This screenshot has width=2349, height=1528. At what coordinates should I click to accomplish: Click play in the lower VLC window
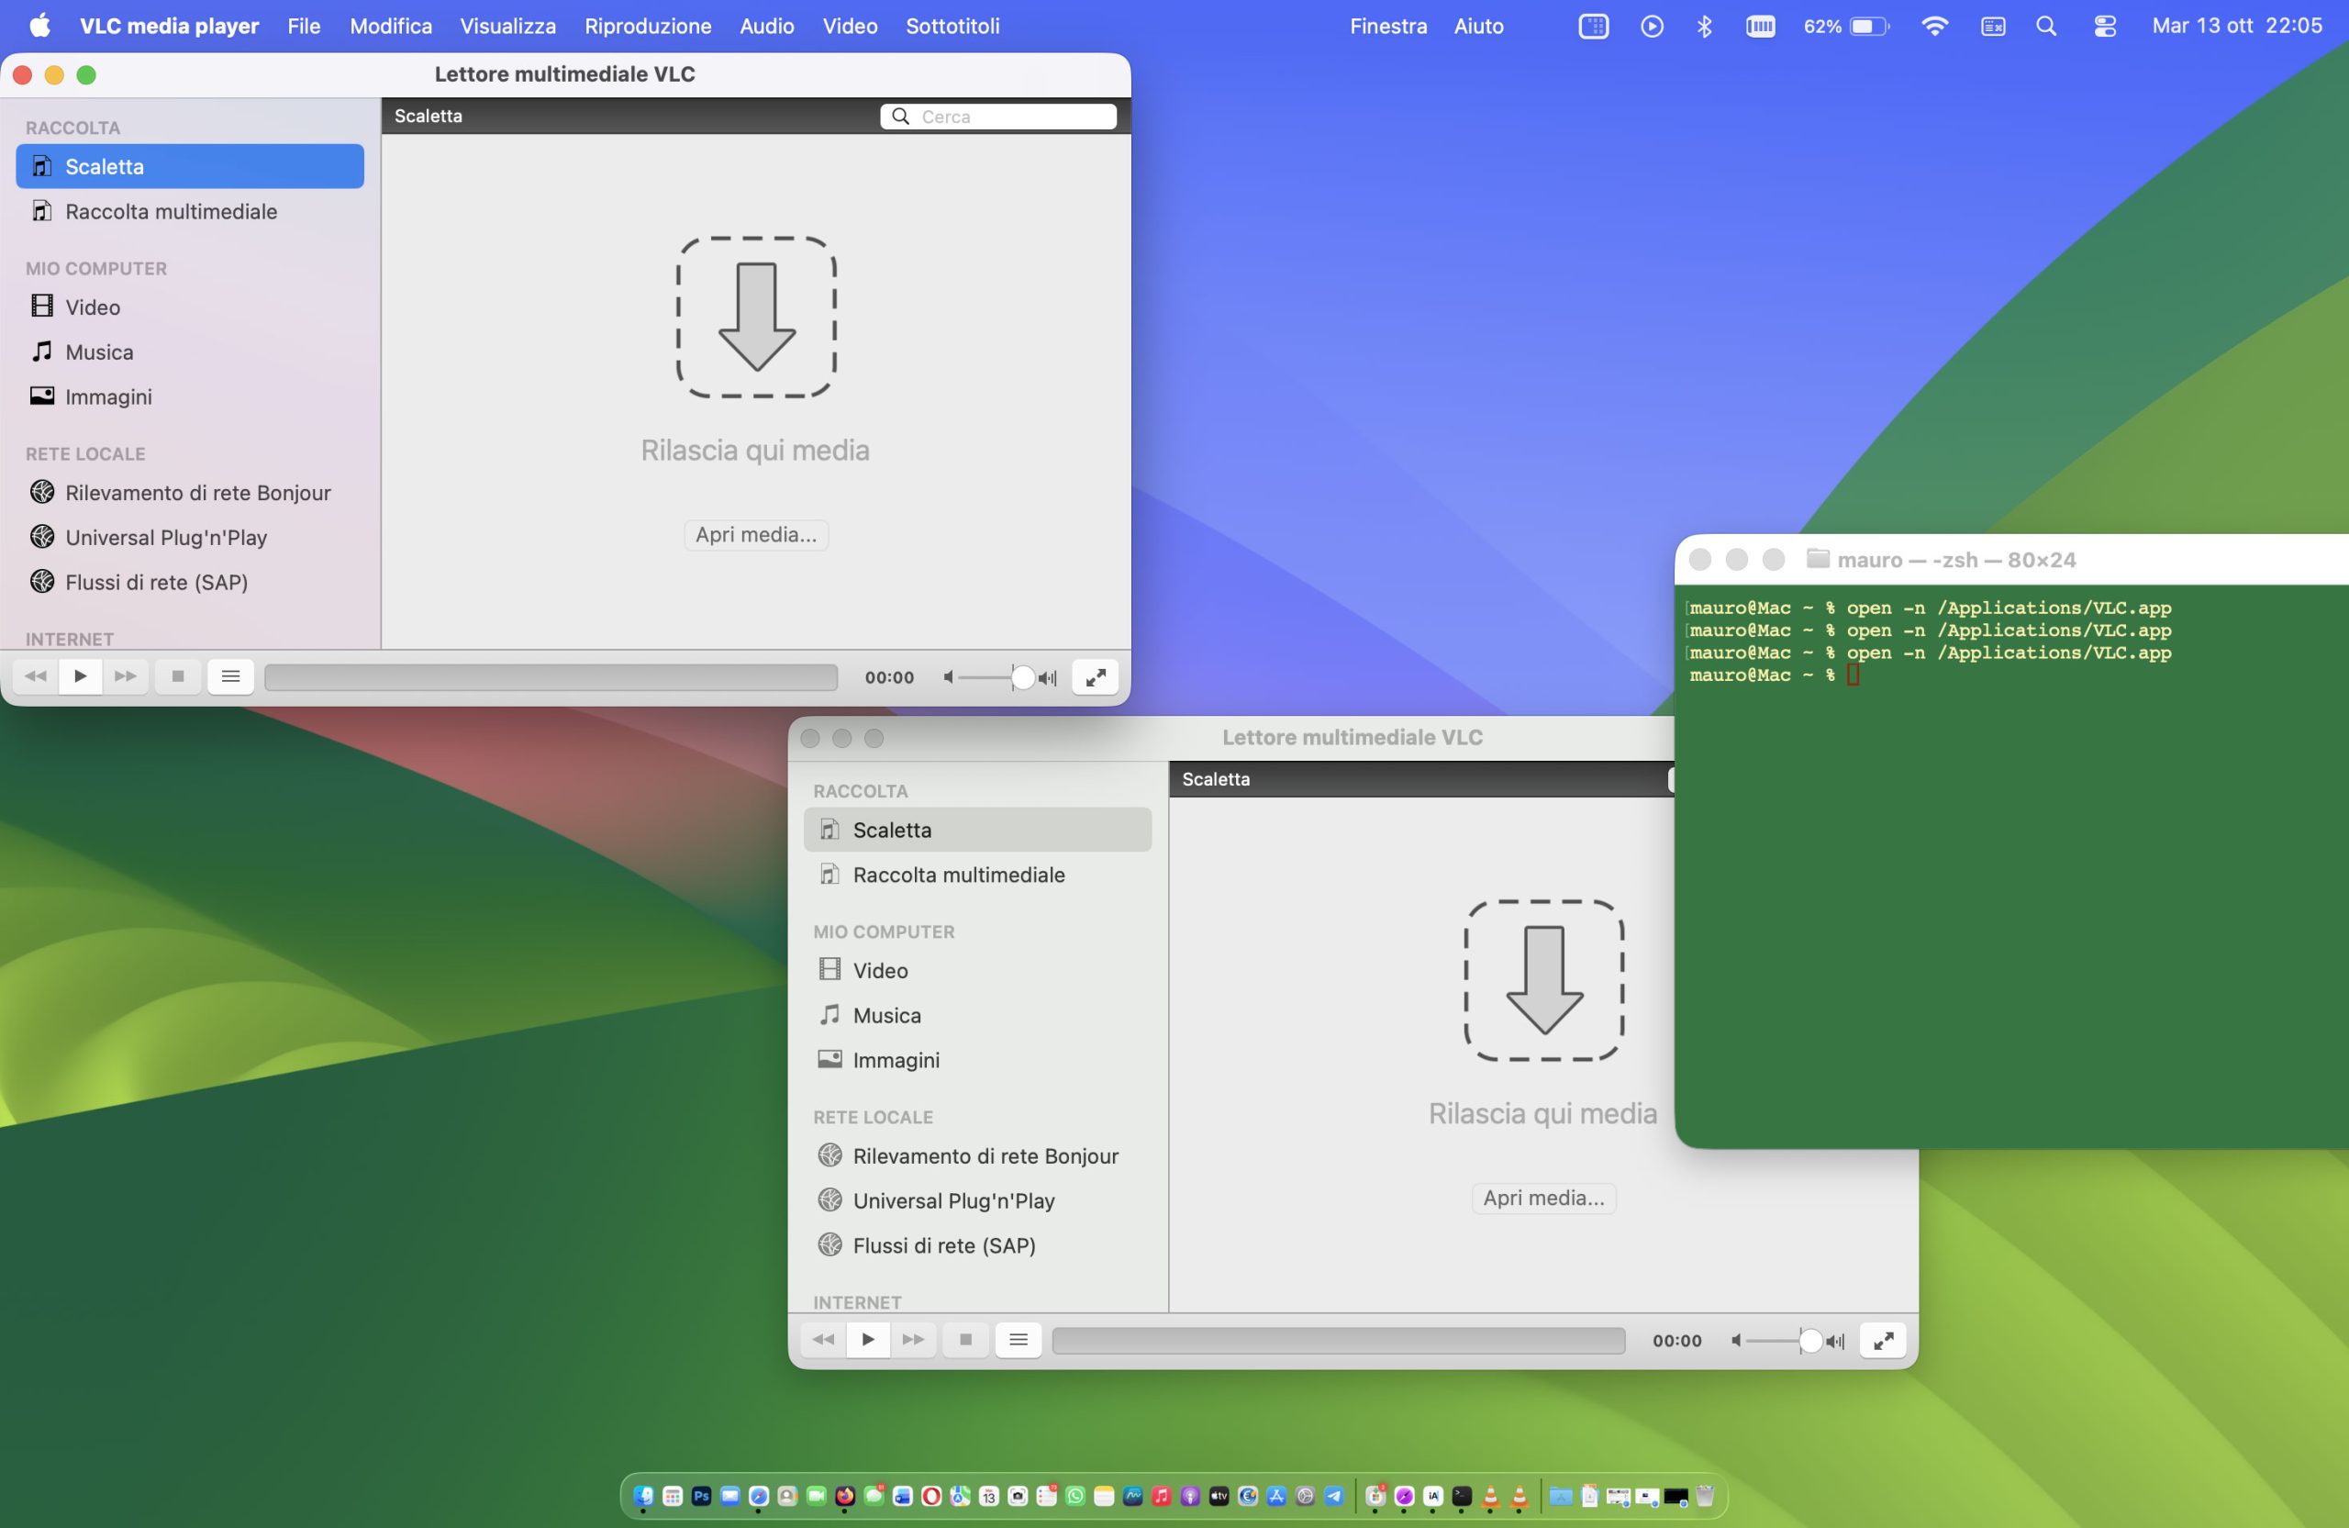tap(869, 1341)
